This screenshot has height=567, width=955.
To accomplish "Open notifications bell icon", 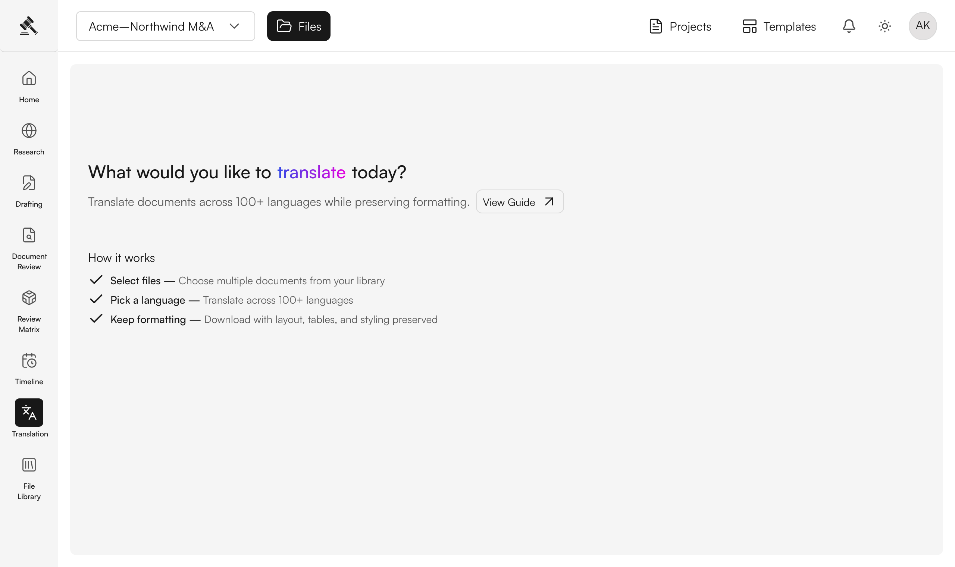I will point(849,26).
